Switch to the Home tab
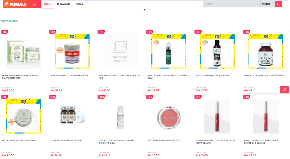Image resolution: width=290 pixels, height=159 pixels. (x=47, y=4)
